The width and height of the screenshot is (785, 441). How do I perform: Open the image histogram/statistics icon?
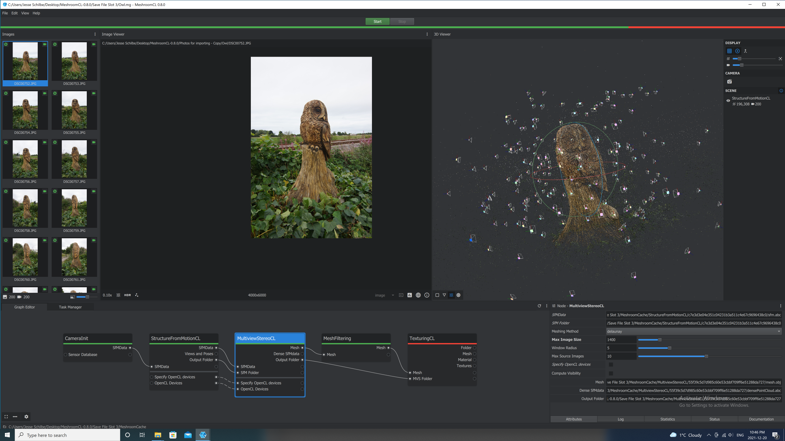coord(410,295)
